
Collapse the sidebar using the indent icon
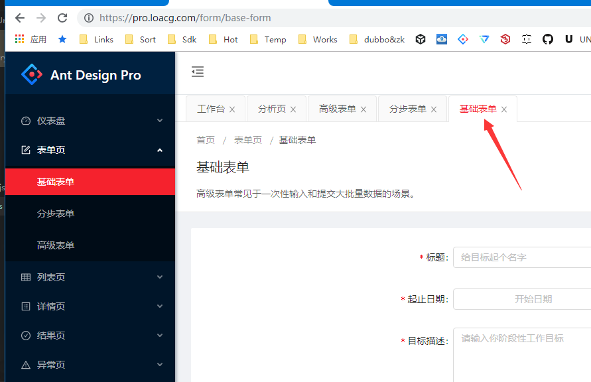pos(197,72)
